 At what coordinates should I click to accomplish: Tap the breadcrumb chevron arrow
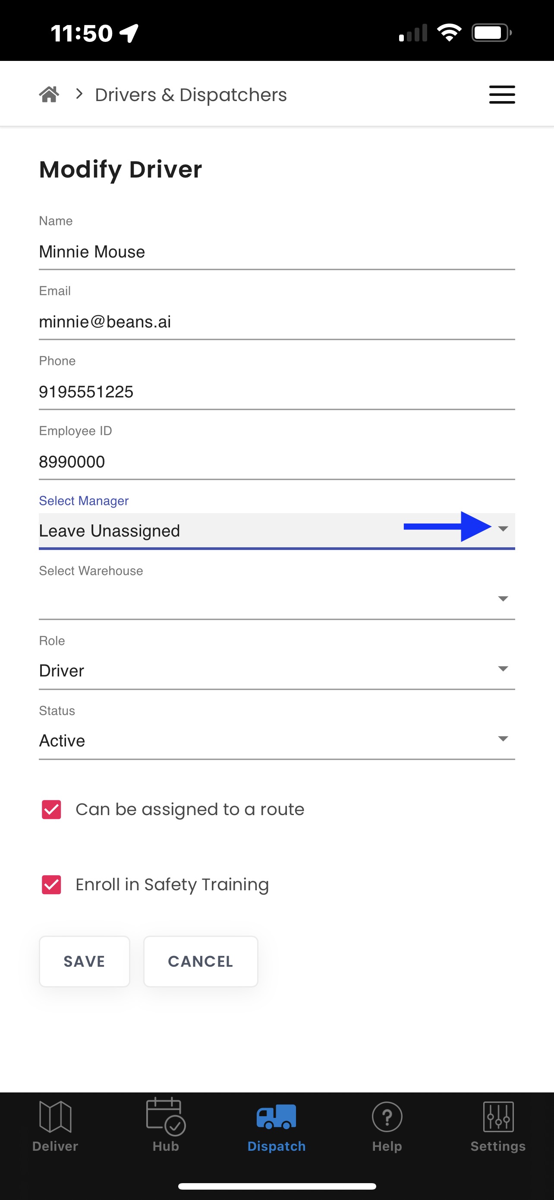pyautogui.click(x=79, y=95)
